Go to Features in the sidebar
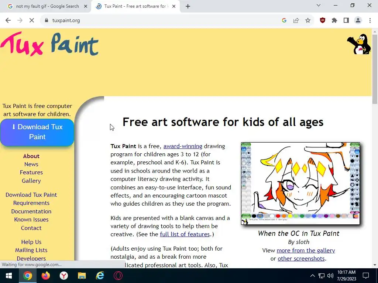Screen dimensions: 378x283 tap(31, 172)
